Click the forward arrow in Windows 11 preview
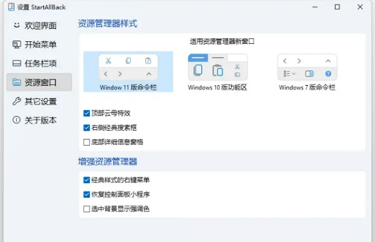The image size is (375, 242). click(x=120, y=74)
